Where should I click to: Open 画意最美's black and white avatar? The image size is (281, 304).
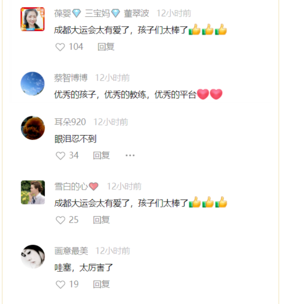(x=33, y=257)
